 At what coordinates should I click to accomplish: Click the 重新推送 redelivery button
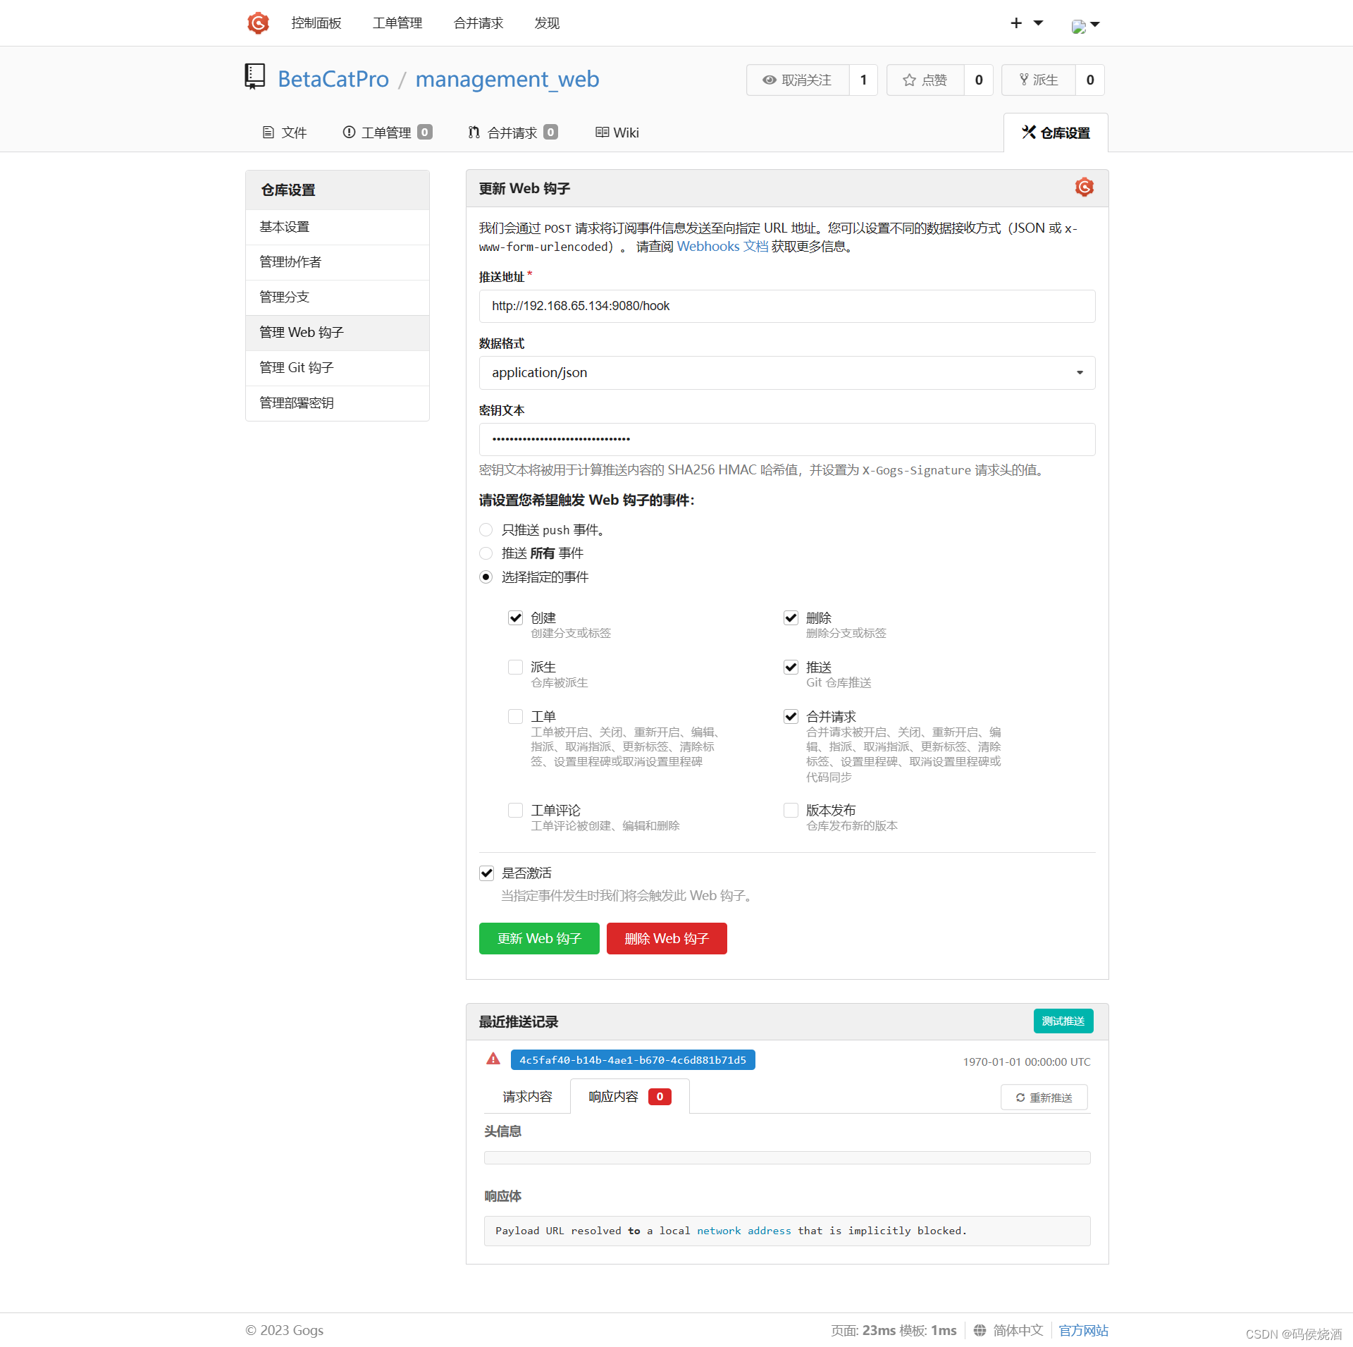click(x=1044, y=1097)
